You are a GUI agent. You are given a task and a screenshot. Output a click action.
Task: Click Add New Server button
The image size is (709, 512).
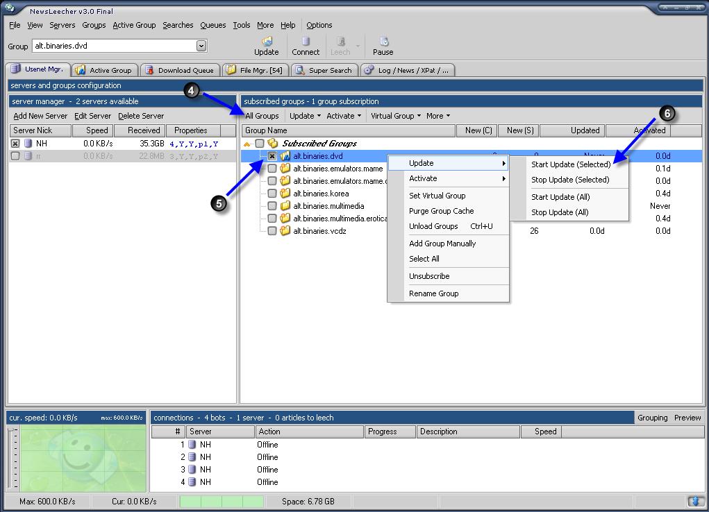click(x=40, y=116)
